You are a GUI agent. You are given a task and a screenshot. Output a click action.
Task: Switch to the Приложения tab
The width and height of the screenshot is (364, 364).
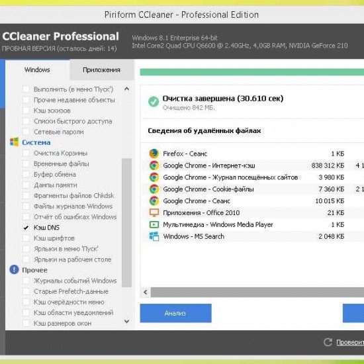tap(101, 69)
